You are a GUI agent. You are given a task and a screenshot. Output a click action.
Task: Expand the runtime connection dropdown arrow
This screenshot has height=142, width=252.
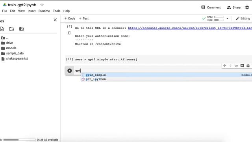click(x=227, y=19)
